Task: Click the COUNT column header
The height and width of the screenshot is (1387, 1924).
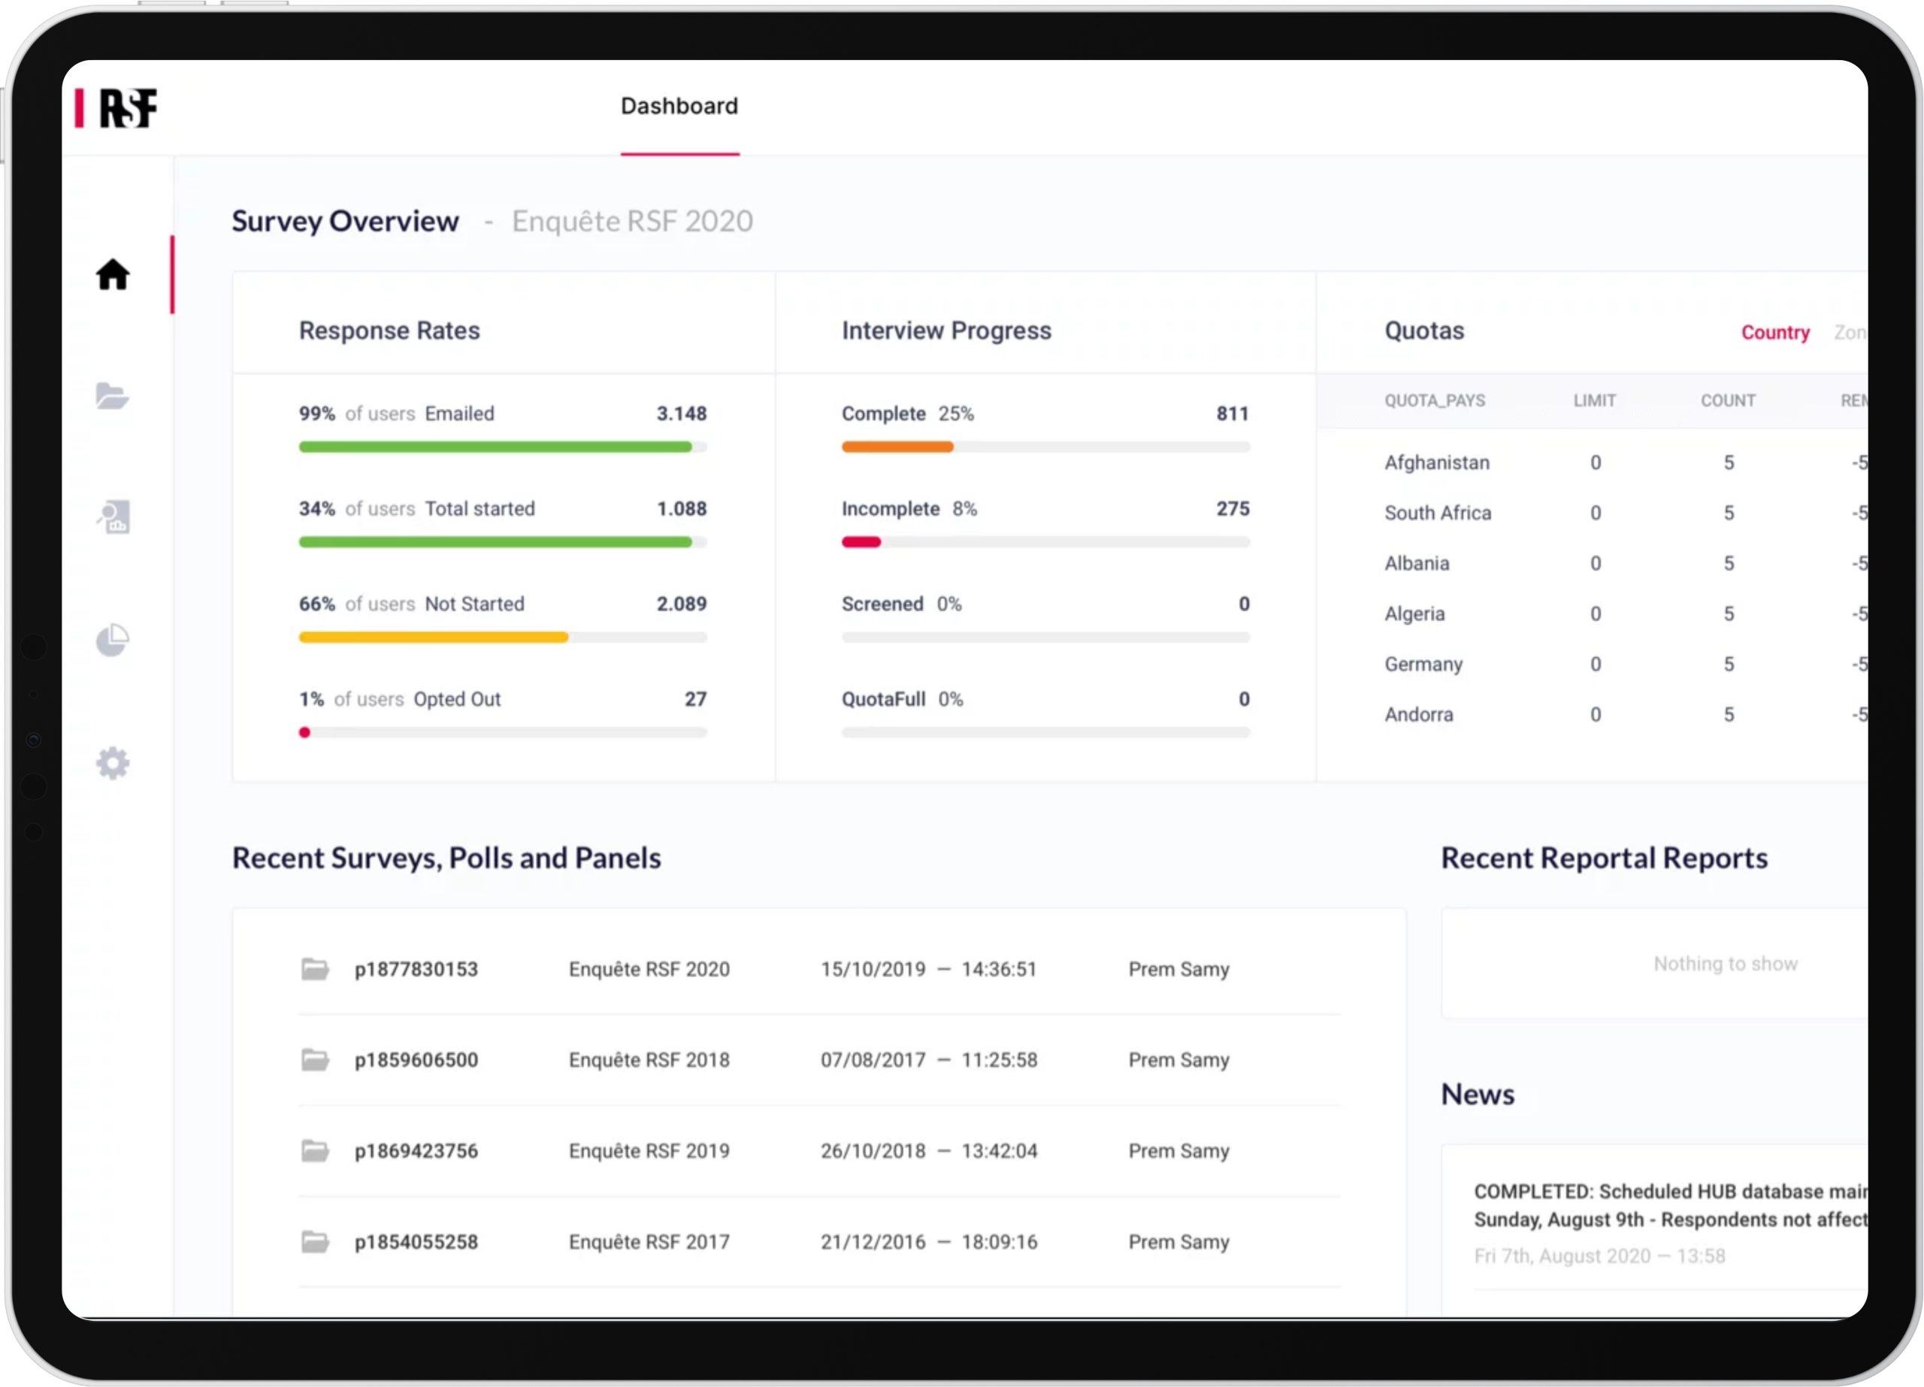Action: (1727, 401)
